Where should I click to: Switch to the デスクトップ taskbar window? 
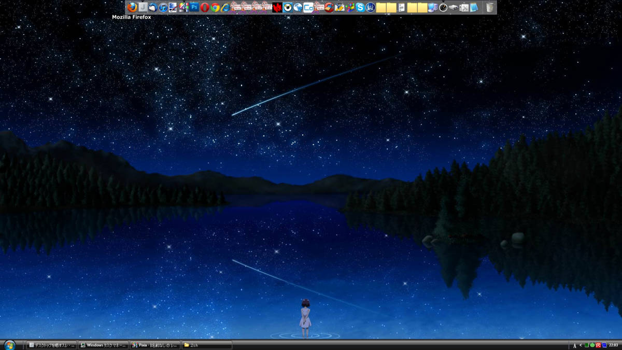51,345
